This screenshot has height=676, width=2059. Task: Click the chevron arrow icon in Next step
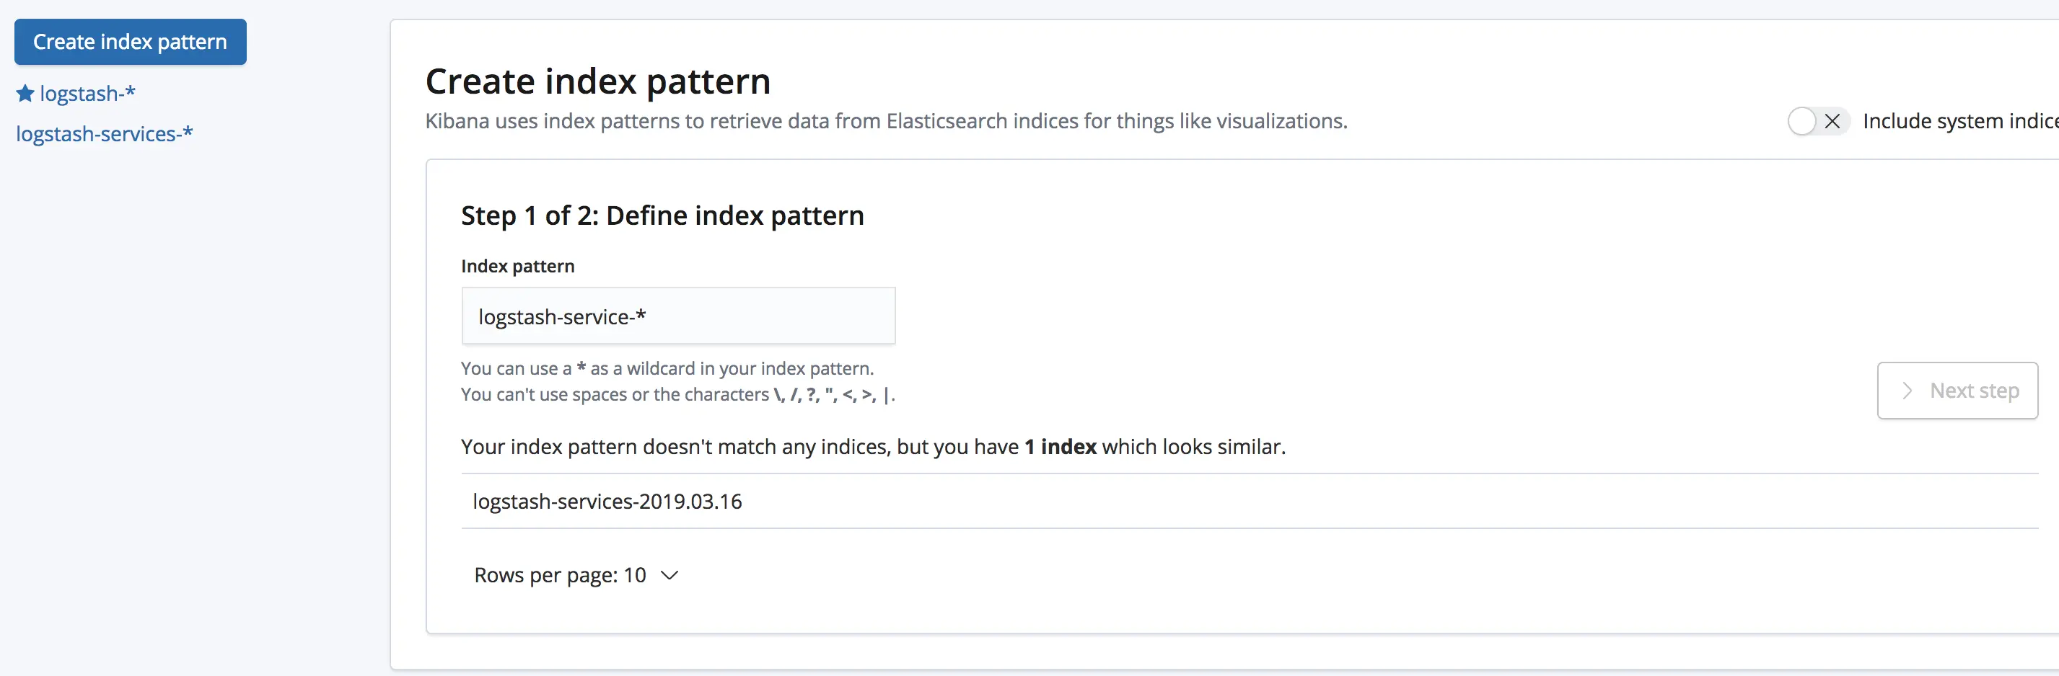point(1906,391)
